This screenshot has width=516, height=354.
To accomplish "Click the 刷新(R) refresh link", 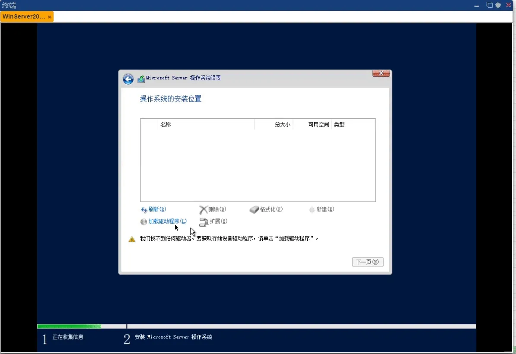I will (157, 209).
